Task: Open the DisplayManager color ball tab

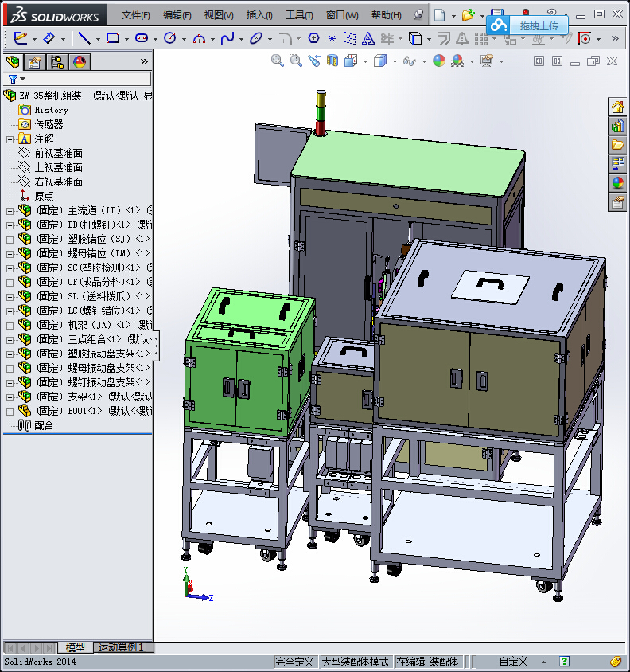Action: 80,62
